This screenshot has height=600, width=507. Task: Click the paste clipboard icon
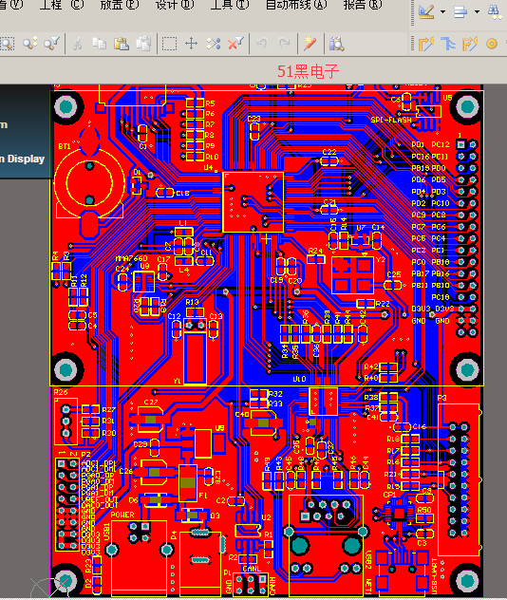tap(122, 44)
